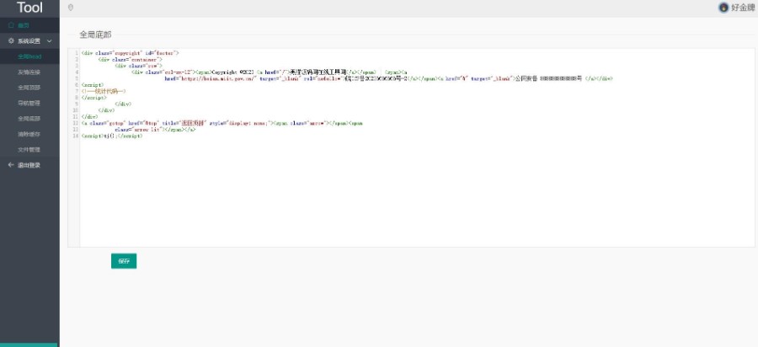Click line number 6 in editor gutter
Viewport: 758px width, 347px height.
point(77,84)
